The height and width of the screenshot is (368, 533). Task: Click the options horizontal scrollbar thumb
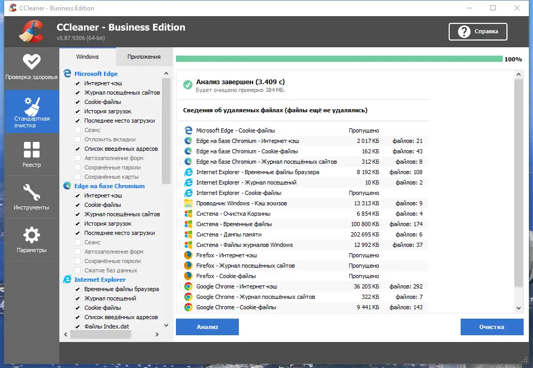pos(100,334)
